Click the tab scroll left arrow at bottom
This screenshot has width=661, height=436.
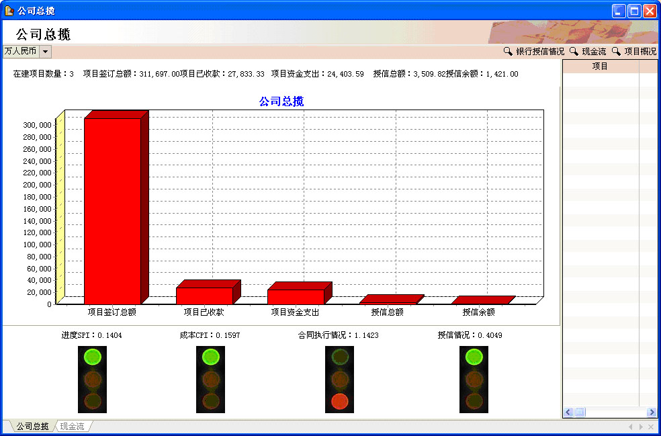631,427
